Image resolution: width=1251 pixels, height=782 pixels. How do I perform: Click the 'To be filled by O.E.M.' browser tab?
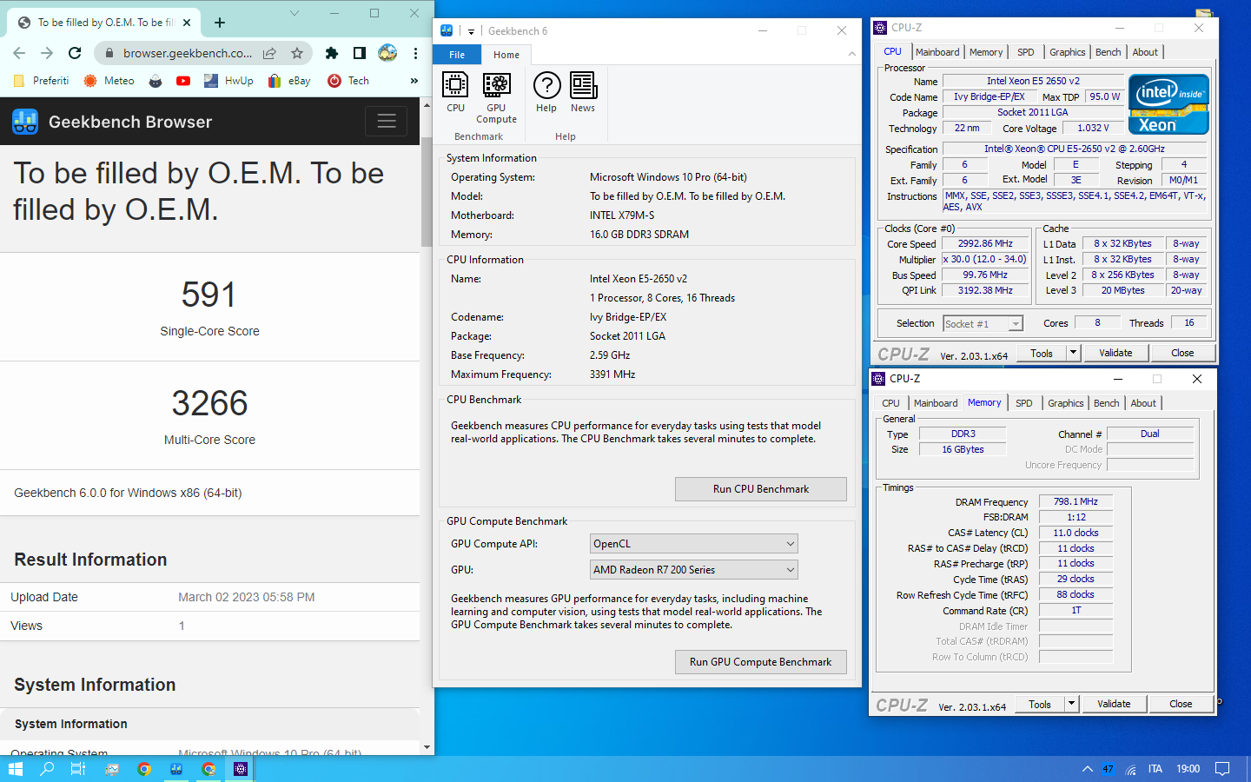click(104, 23)
